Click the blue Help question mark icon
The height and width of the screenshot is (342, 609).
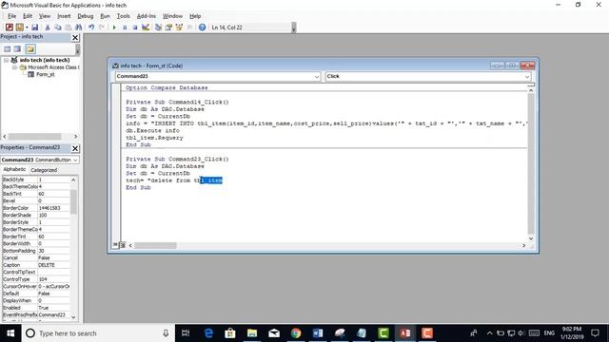pos(202,28)
